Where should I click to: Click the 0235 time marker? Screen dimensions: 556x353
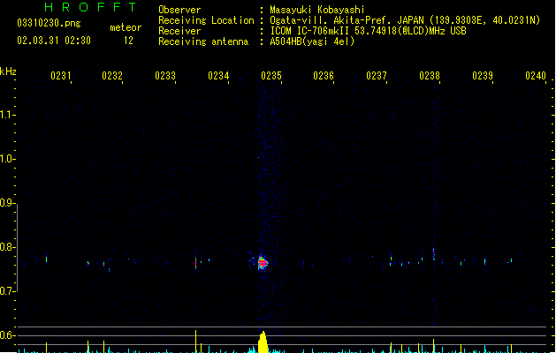pos(271,76)
